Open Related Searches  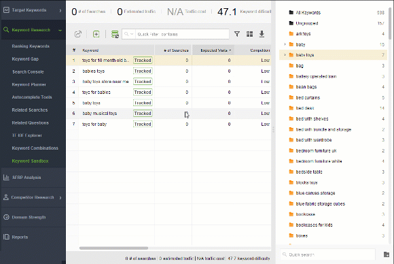point(30,110)
